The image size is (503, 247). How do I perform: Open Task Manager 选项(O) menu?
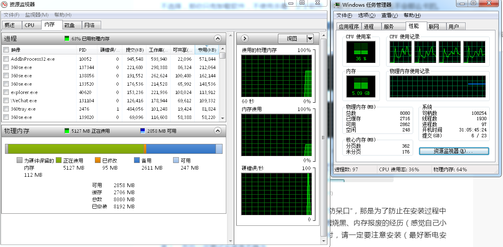[367, 15]
